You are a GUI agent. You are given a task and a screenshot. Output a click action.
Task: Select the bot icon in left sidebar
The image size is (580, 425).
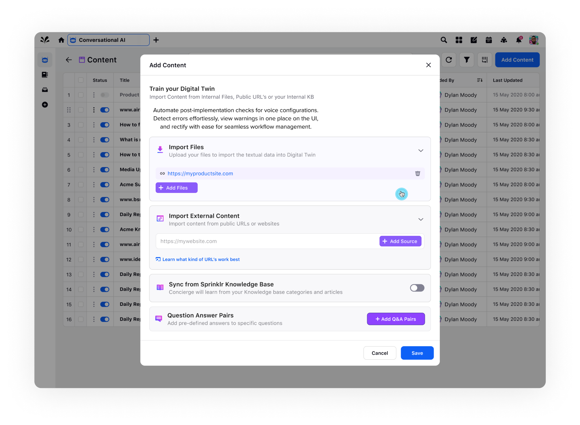[x=45, y=60]
